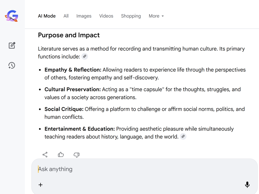
Task: Start voice input with the microphone
Action: tap(247, 185)
